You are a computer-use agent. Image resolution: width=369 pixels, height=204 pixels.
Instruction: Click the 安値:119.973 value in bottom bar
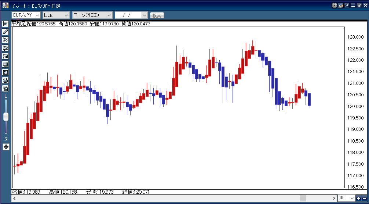tap(100, 192)
